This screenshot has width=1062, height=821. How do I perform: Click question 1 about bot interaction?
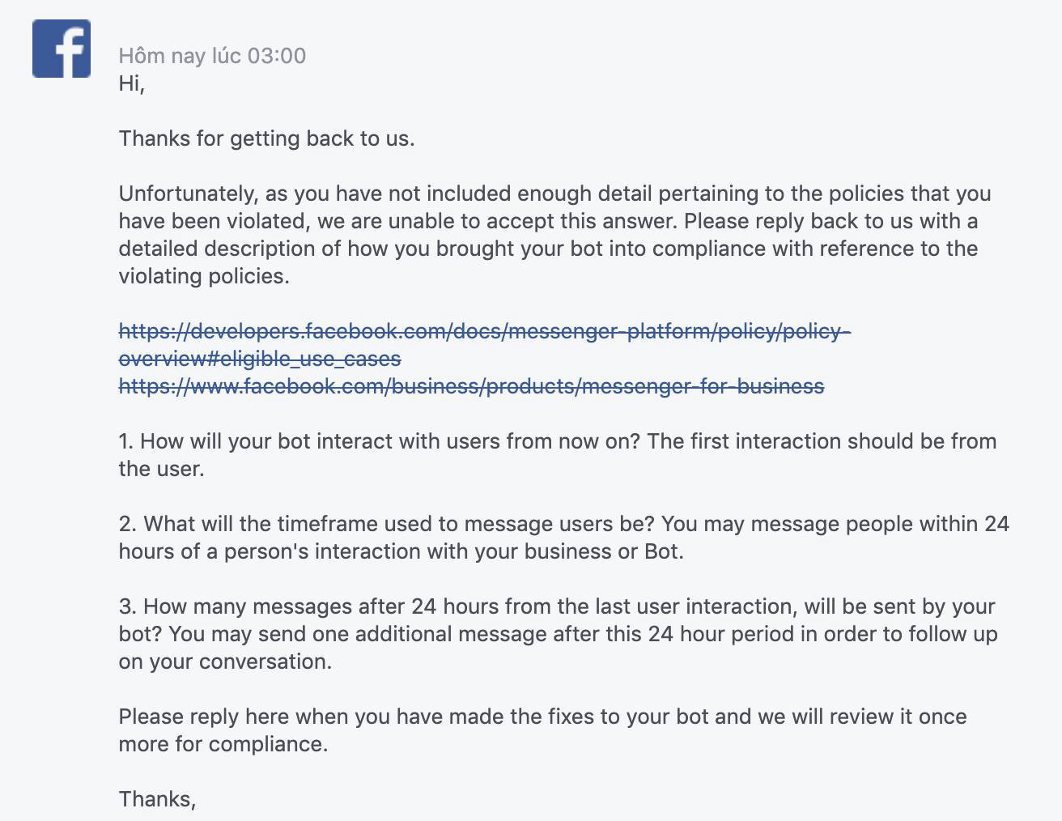click(x=558, y=441)
